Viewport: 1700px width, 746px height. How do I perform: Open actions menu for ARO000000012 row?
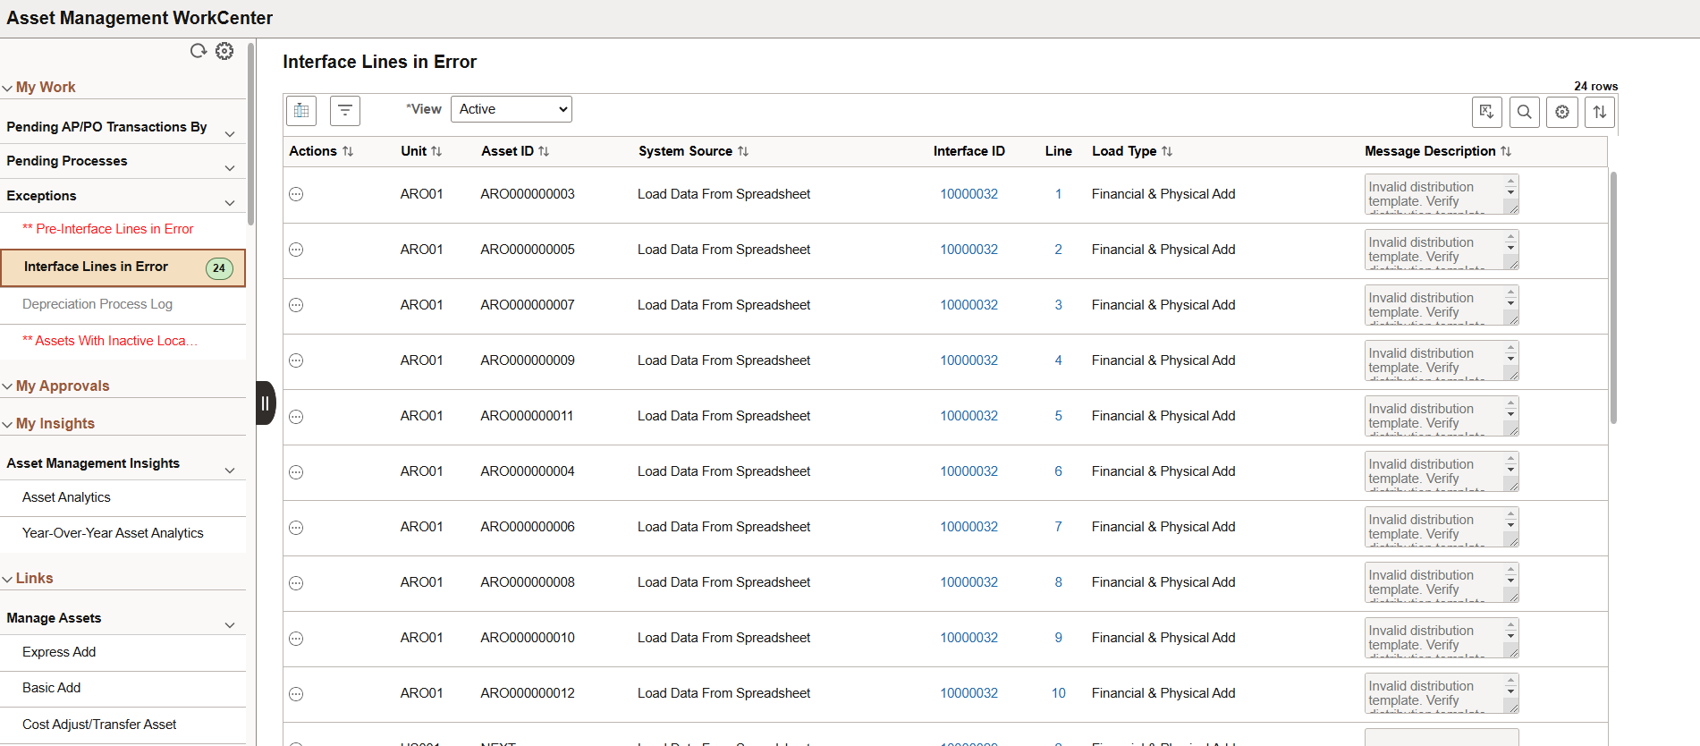point(296,693)
